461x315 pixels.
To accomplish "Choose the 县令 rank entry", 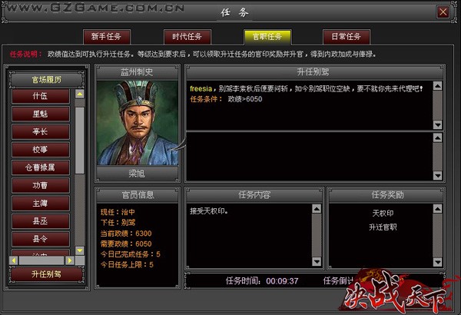I will [x=41, y=239].
